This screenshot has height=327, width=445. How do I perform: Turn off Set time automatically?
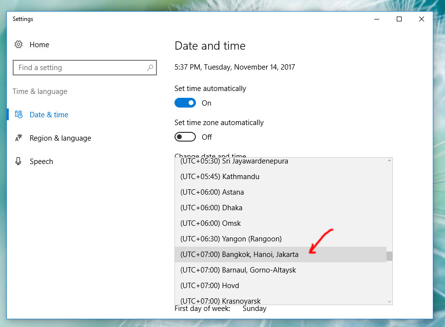[x=185, y=103]
